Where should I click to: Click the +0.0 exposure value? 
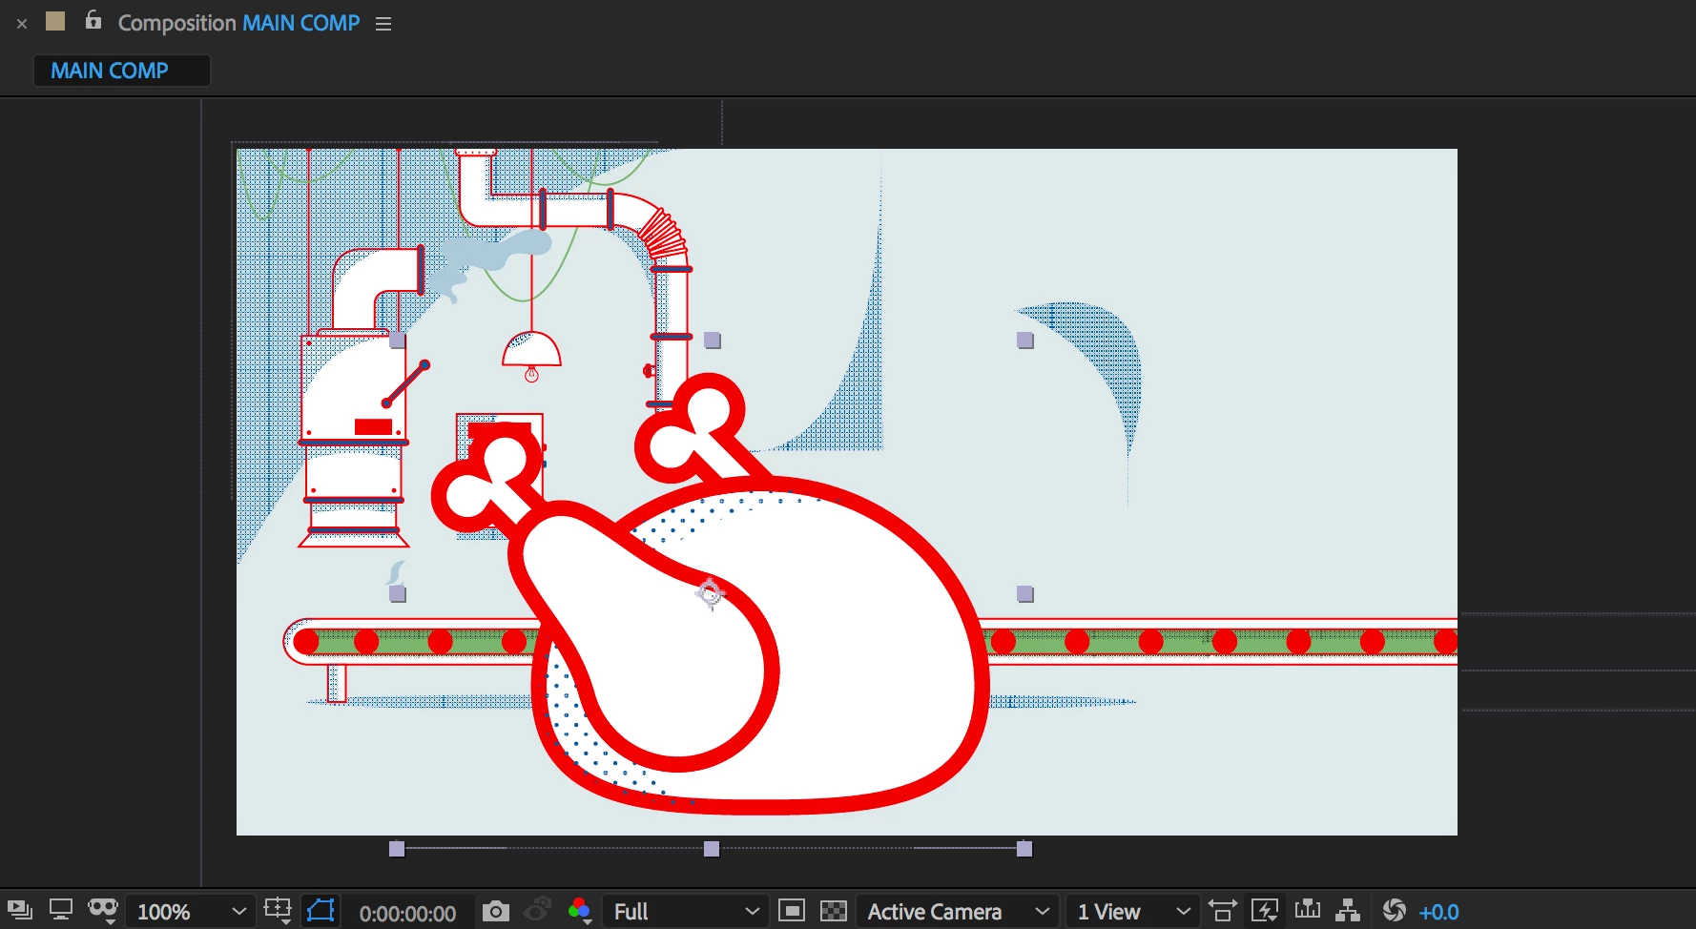(1438, 912)
